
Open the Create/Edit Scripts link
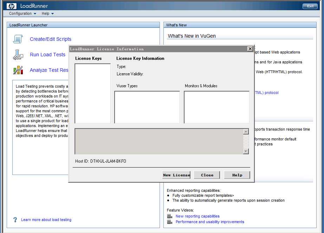50,39
